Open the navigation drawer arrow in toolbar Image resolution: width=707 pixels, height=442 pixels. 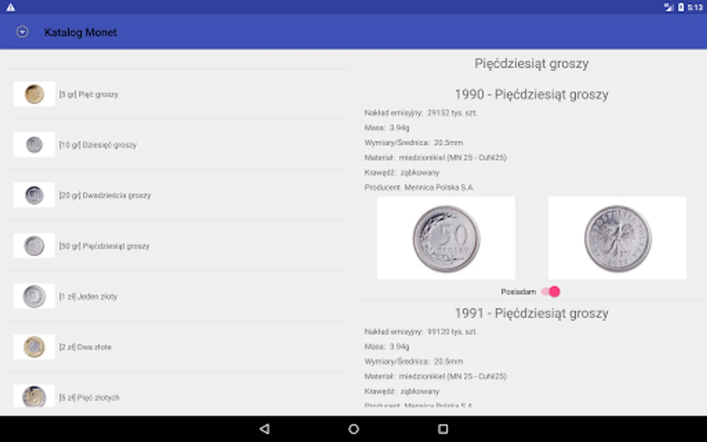pos(22,31)
